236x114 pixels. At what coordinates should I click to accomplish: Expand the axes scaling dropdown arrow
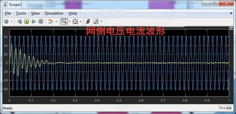pyautogui.click(x=81, y=21)
